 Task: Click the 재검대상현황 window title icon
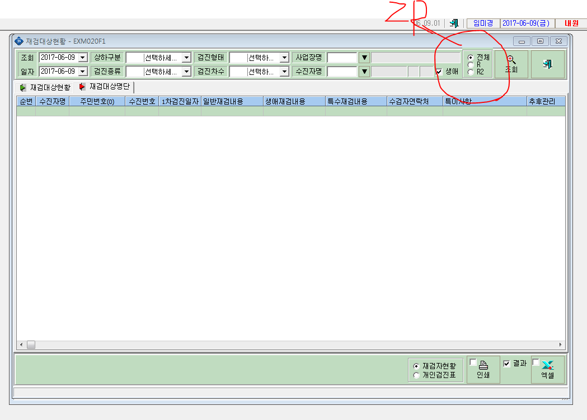(x=18, y=41)
